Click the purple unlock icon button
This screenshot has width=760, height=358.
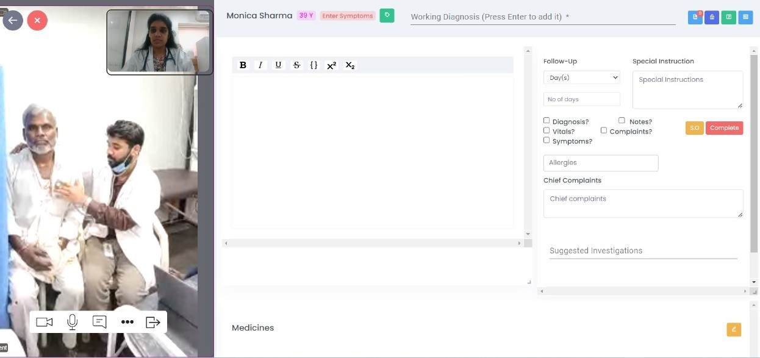711,18
